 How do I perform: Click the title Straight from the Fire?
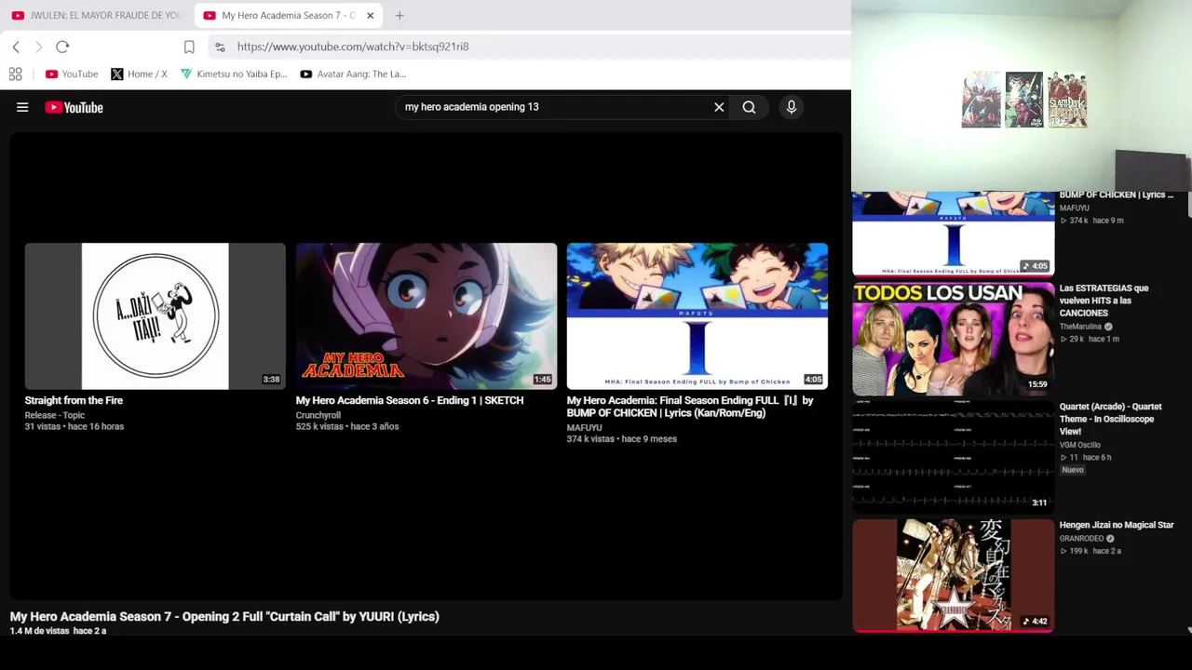point(74,400)
